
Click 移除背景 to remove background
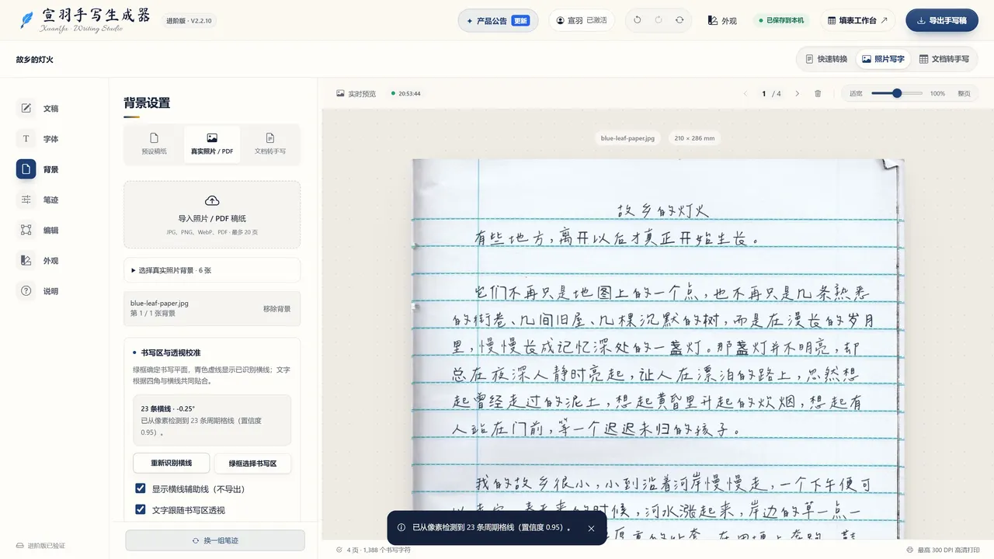coord(277,309)
